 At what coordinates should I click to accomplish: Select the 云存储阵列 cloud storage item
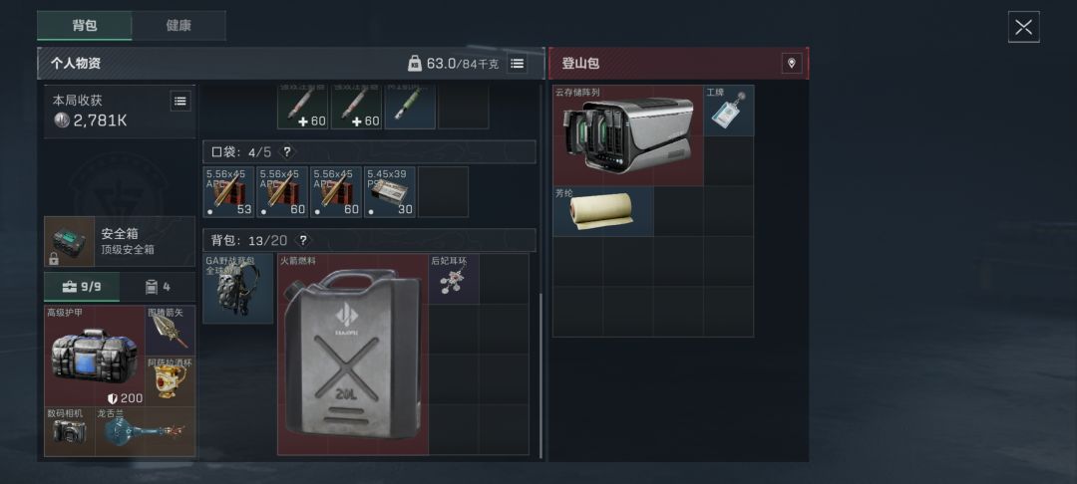point(628,135)
